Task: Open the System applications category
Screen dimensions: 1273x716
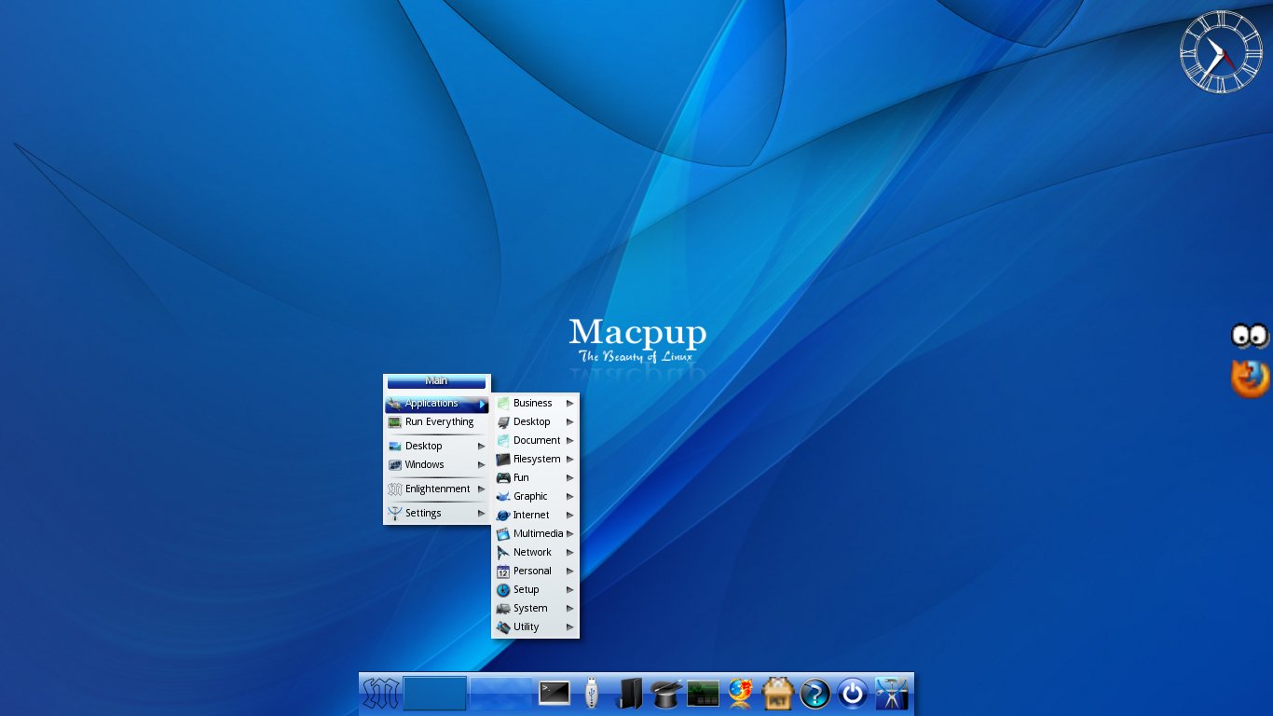Action: tap(536, 609)
